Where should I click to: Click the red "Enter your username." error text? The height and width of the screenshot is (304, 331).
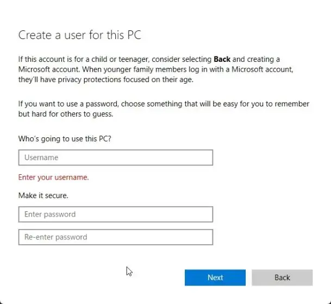pyautogui.click(x=53, y=178)
